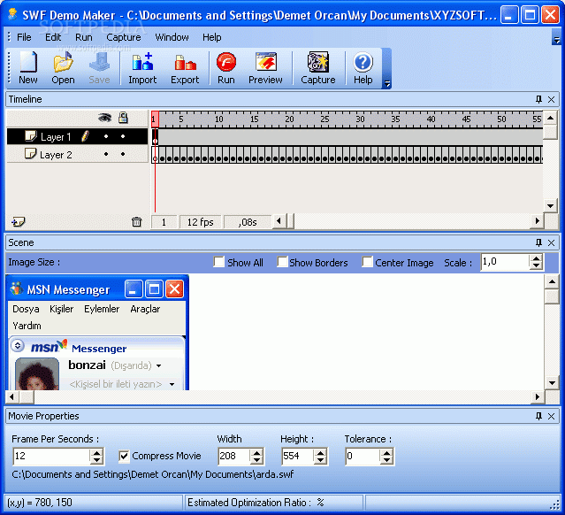Adjust Height using its spinner arrows
This screenshot has width=565, height=515.
pyautogui.click(x=320, y=457)
